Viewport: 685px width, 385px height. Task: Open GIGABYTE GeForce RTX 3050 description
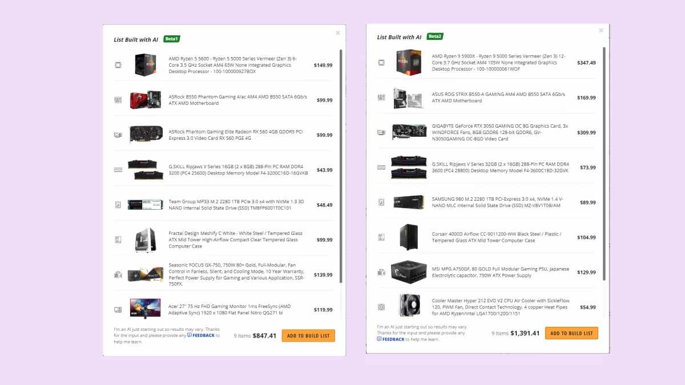pos(500,132)
